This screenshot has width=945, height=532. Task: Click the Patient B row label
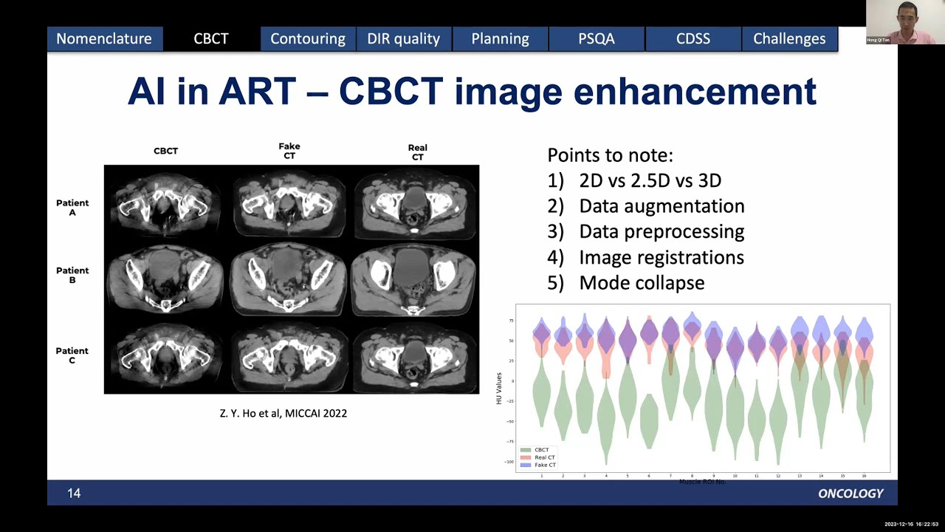[72, 276]
